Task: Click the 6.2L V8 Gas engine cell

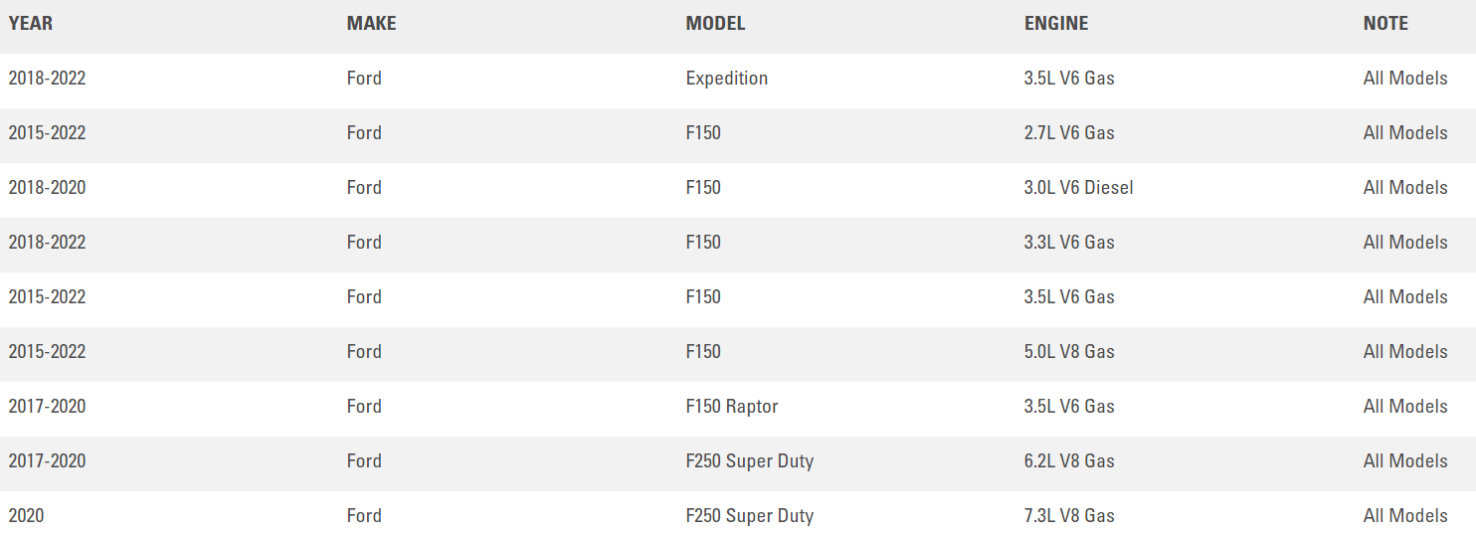Action: point(1069,461)
